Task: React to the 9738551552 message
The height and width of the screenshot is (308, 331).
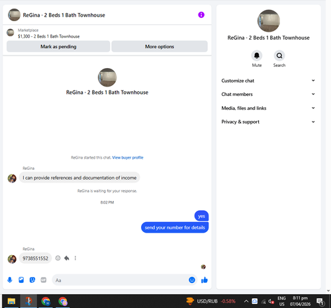Action: 58,258
